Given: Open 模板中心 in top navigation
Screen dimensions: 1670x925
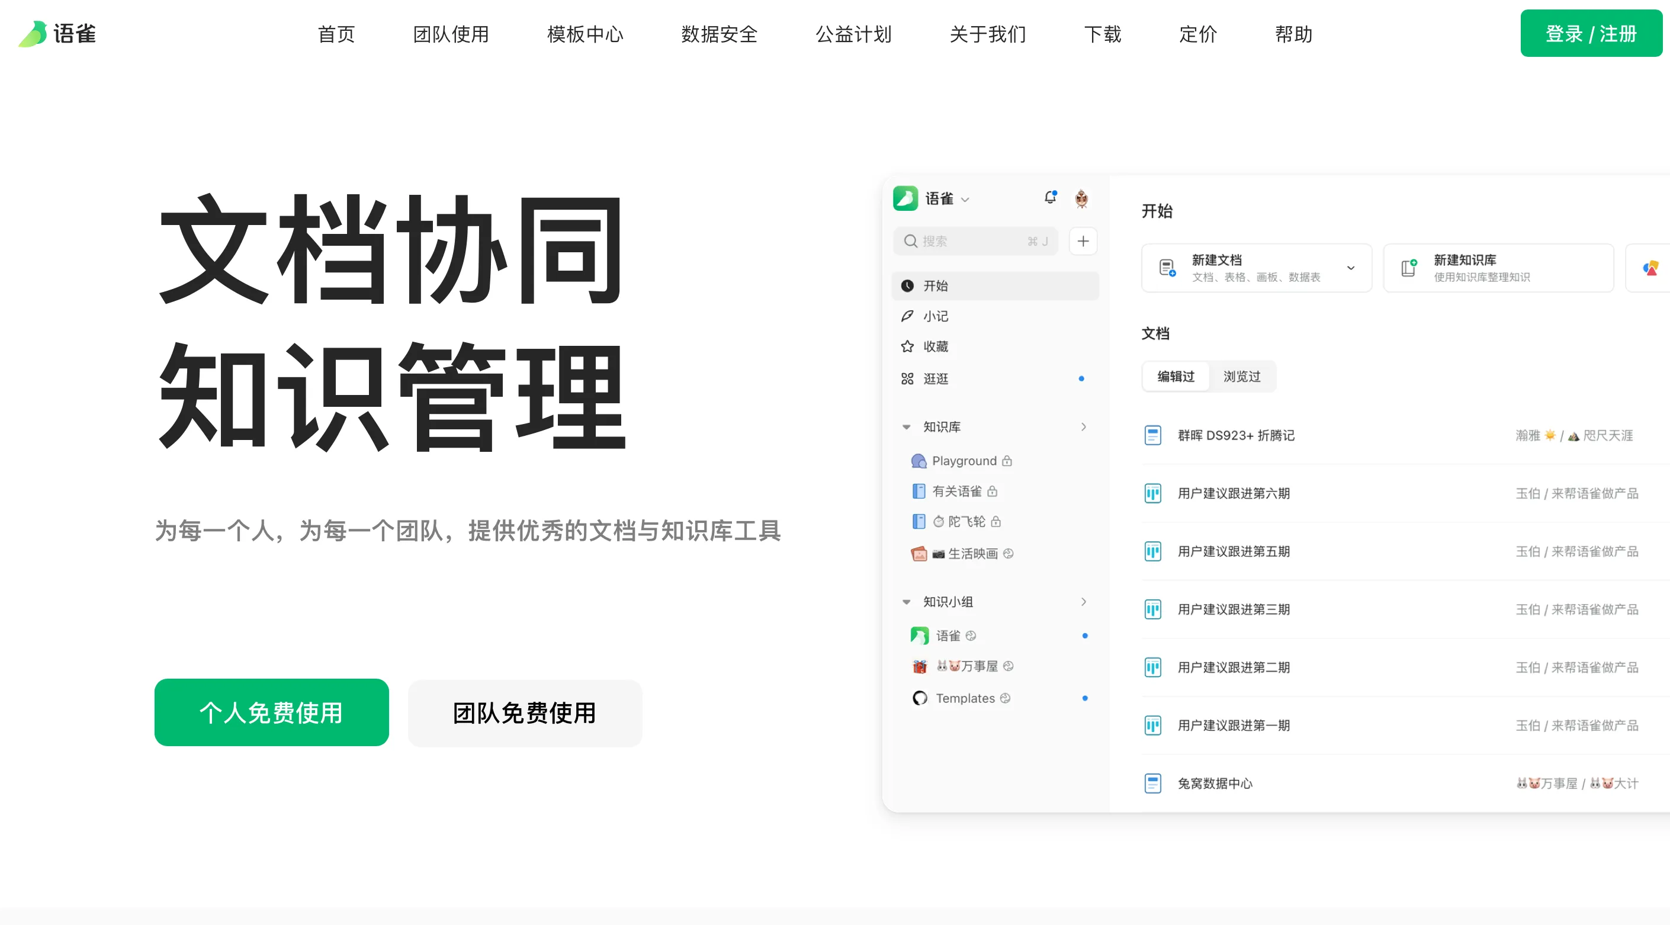Looking at the screenshot, I should tap(586, 34).
